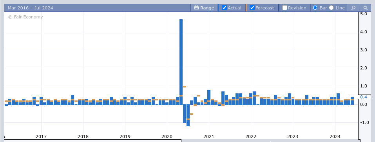Image resolution: width=375 pixels, height=142 pixels.
Task: Select the Bar chart radio button
Action: [x=315, y=8]
